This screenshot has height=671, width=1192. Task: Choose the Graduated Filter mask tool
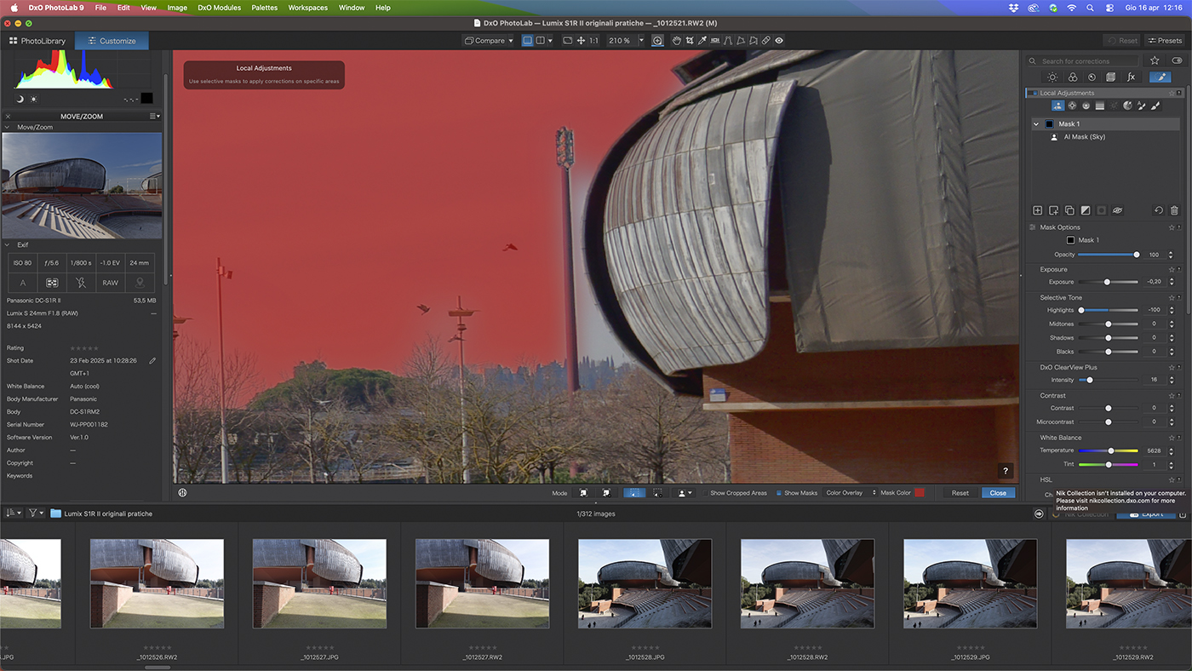click(x=1100, y=106)
